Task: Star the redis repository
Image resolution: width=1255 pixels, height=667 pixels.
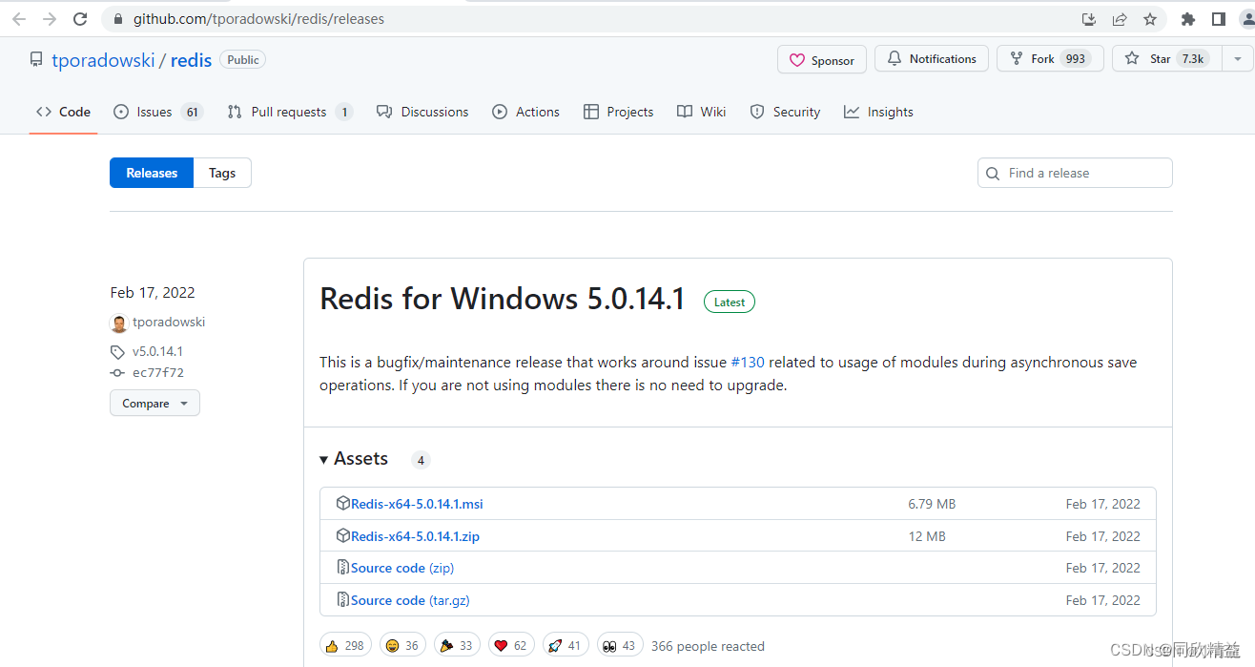Action: point(1167,58)
